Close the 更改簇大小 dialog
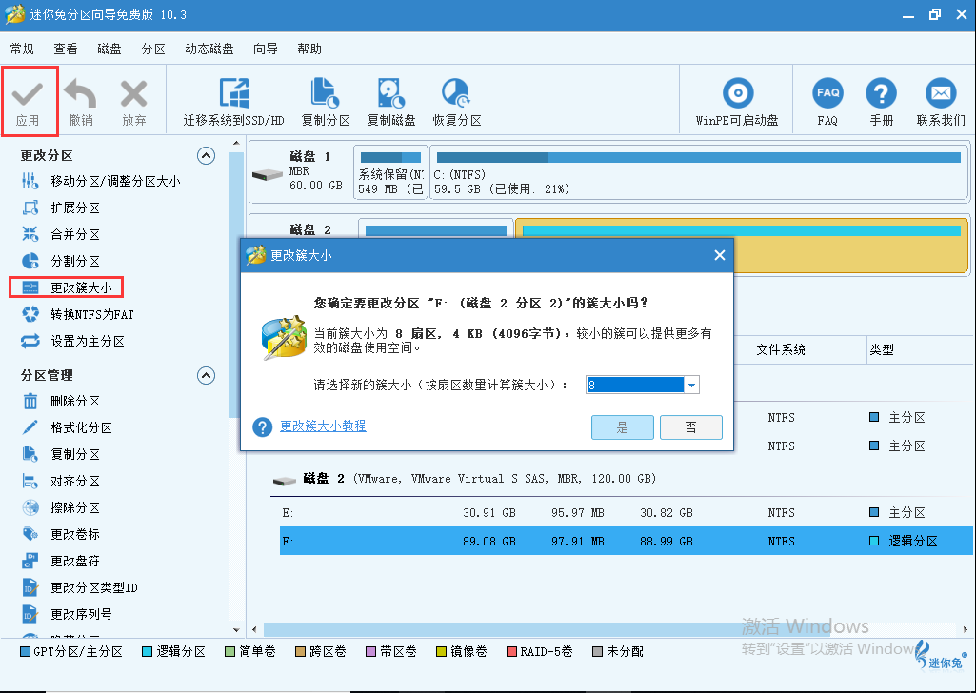Screen dimensions: 976x693 coord(720,255)
